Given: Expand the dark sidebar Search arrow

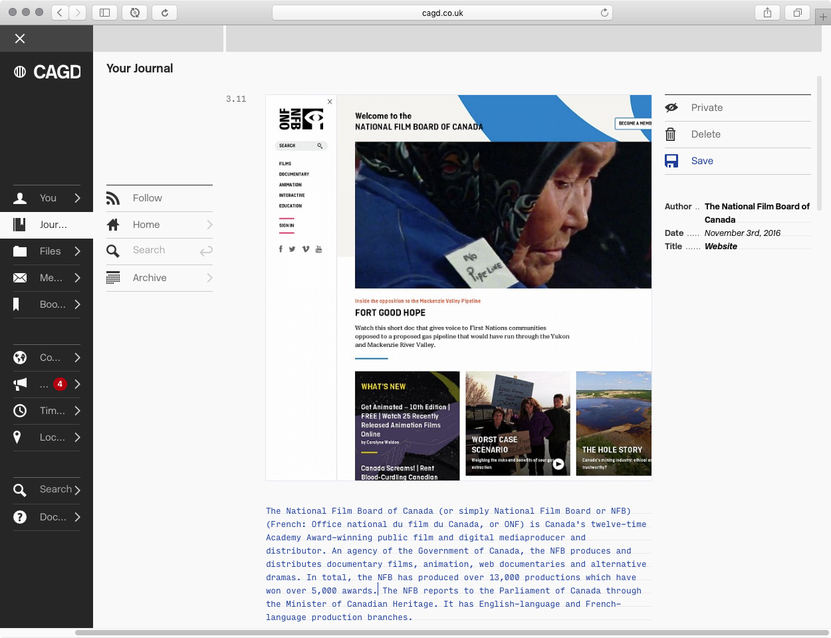Looking at the screenshot, I should click(x=77, y=490).
